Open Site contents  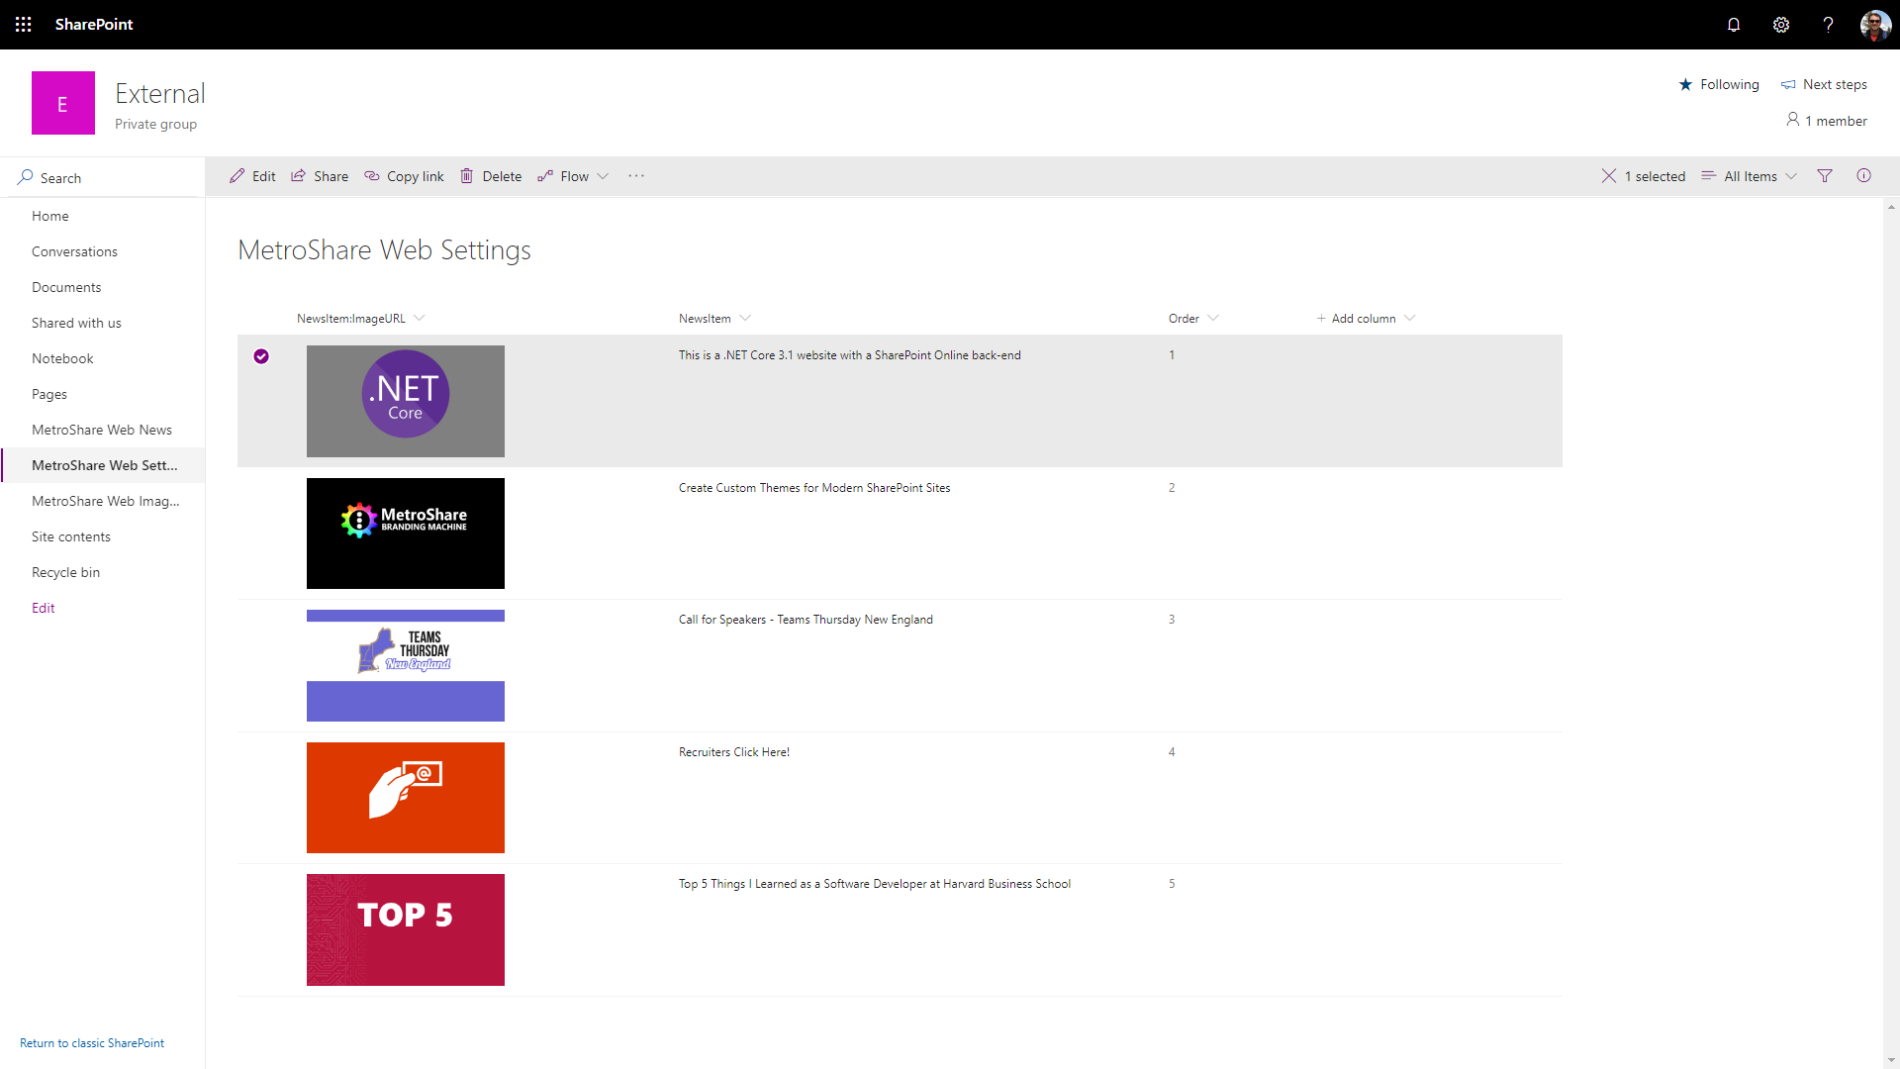[x=71, y=536]
